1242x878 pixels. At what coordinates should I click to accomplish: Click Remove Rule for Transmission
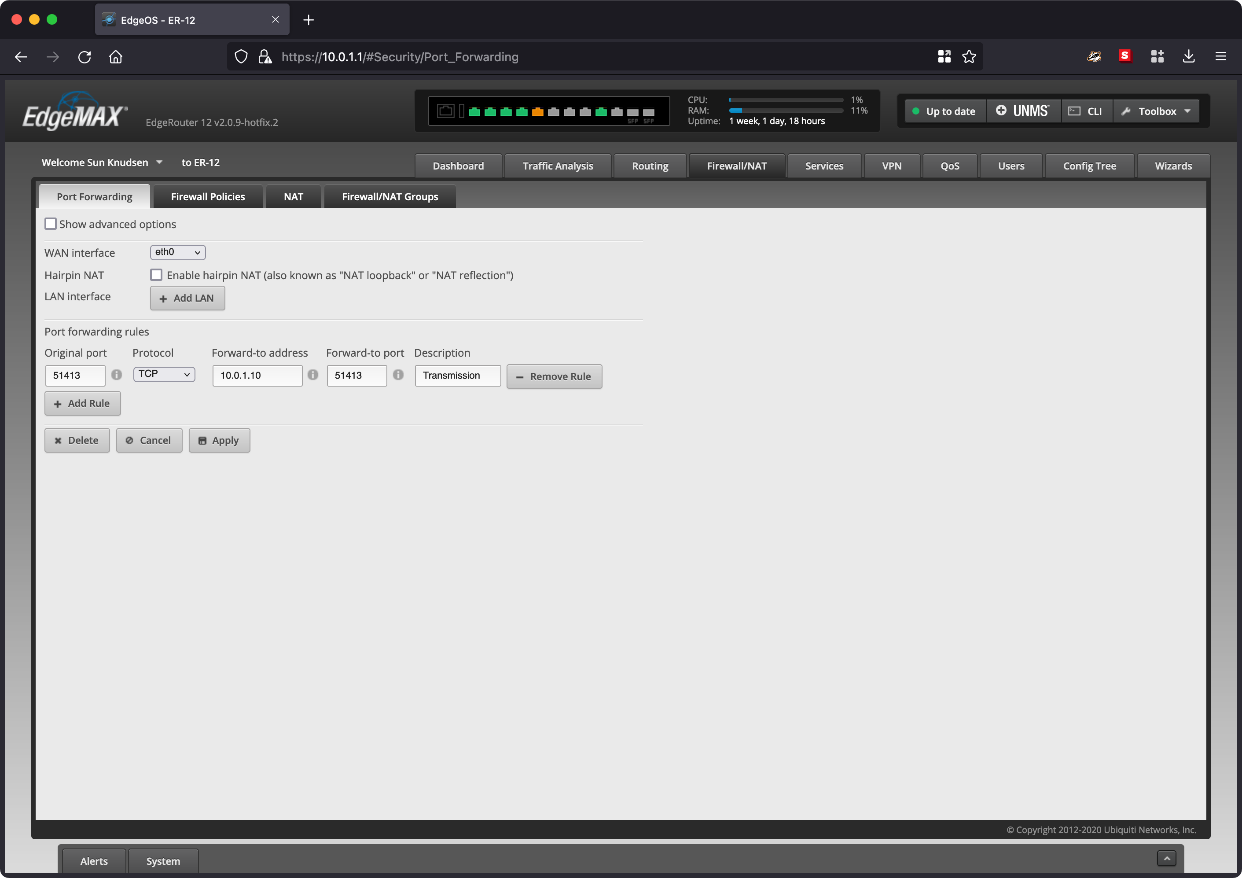point(554,376)
